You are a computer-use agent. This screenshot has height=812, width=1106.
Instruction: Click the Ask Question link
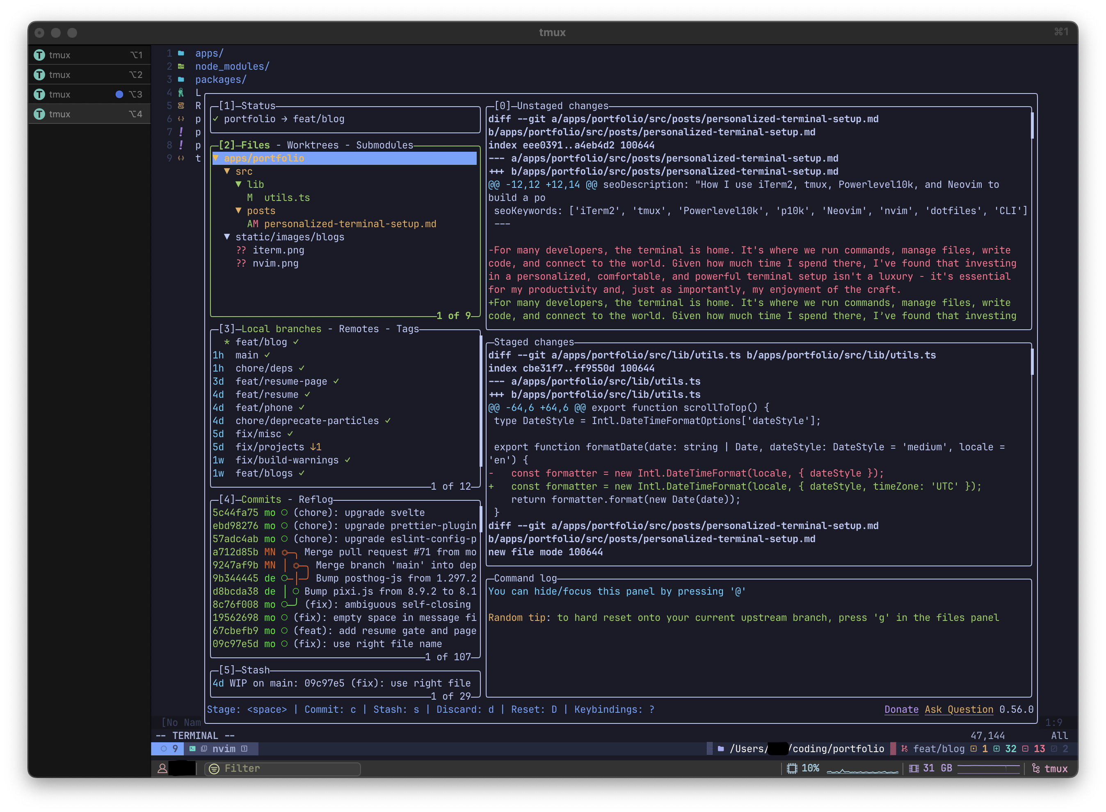tap(959, 709)
